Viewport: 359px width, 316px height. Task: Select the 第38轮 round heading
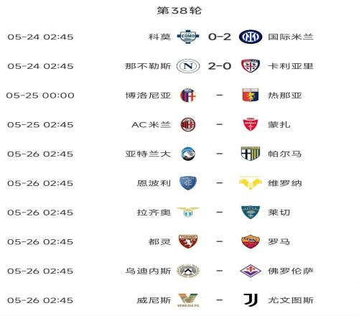(179, 11)
